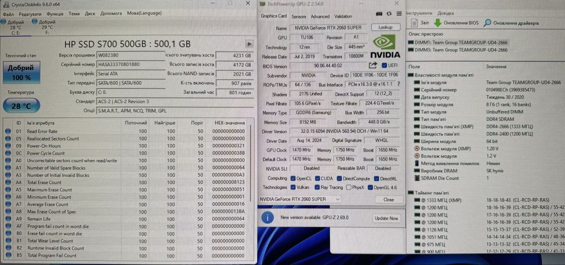Viewport: 565px width, 265px height.
Task: Click the NVIDIA logo in GPU-Z
Action: pyautogui.click(x=385, y=46)
